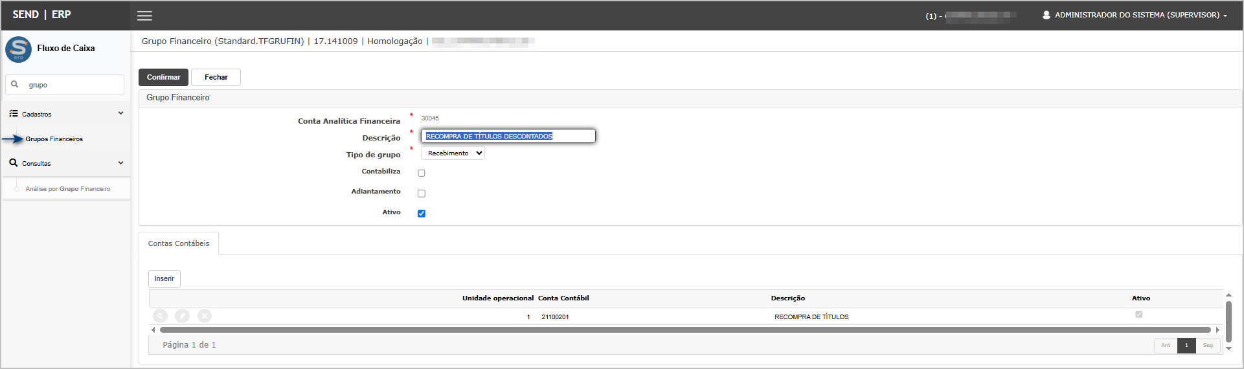The width and height of the screenshot is (1244, 369).
Task: Uncheck the Ativo checkbox in the form
Action: [422, 213]
